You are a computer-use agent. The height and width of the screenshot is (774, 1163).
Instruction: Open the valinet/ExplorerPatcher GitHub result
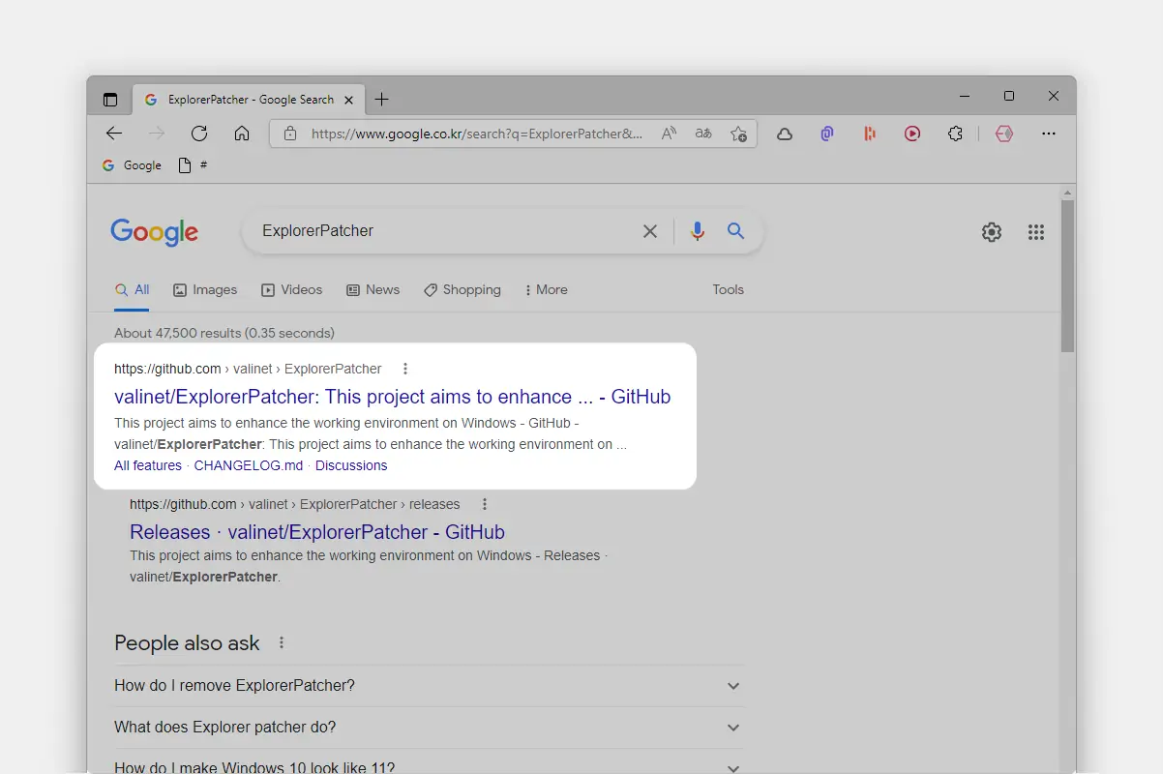[x=392, y=397]
